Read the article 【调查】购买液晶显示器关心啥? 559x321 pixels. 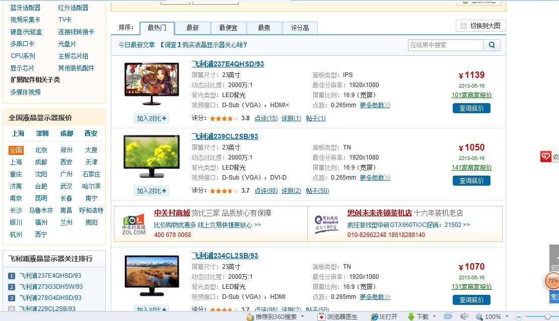pos(203,45)
